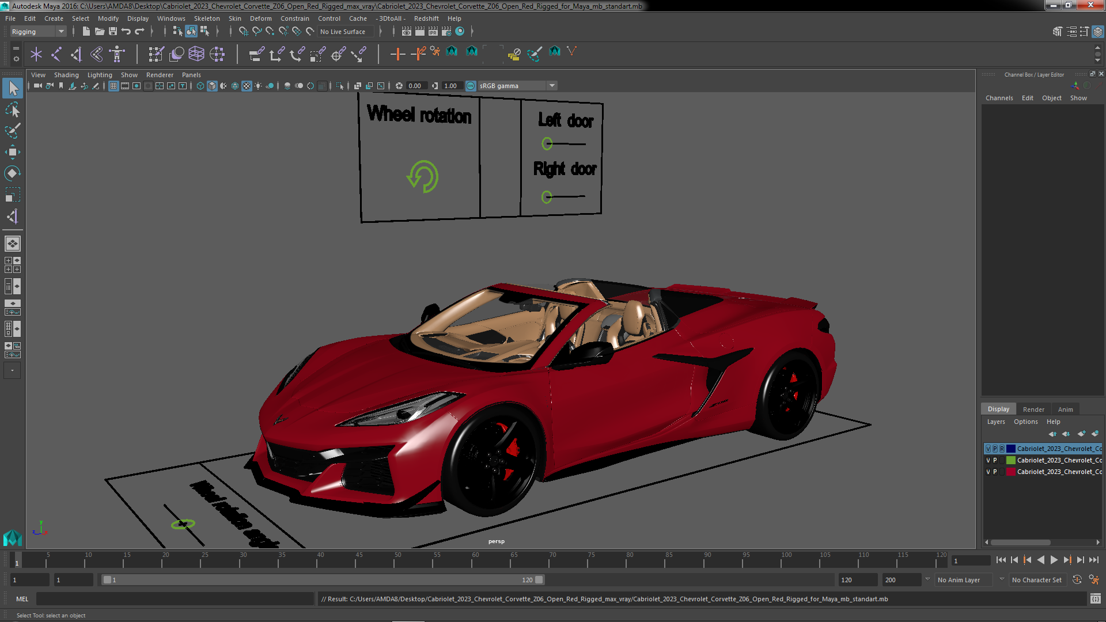Open the No Character Set dropdown
This screenshot has width=1106, height=622.
tap(1037, 580)
